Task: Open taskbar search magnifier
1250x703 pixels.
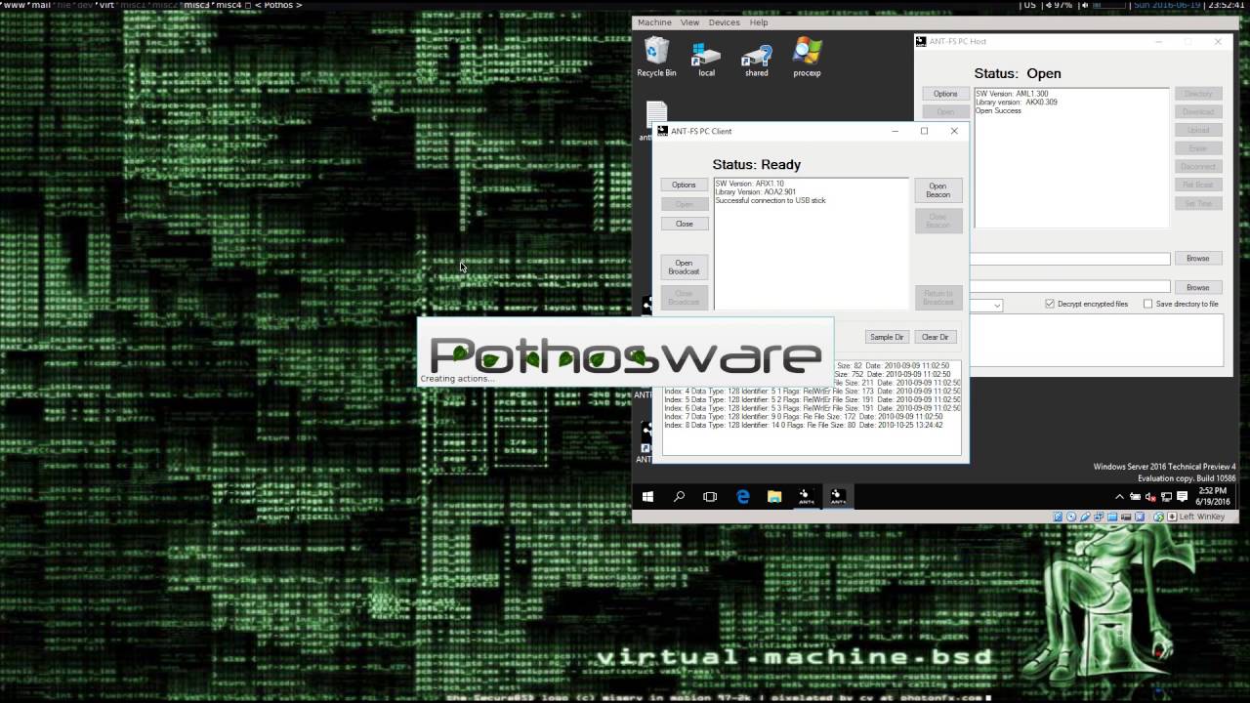Action: click(x=679, y=497)
